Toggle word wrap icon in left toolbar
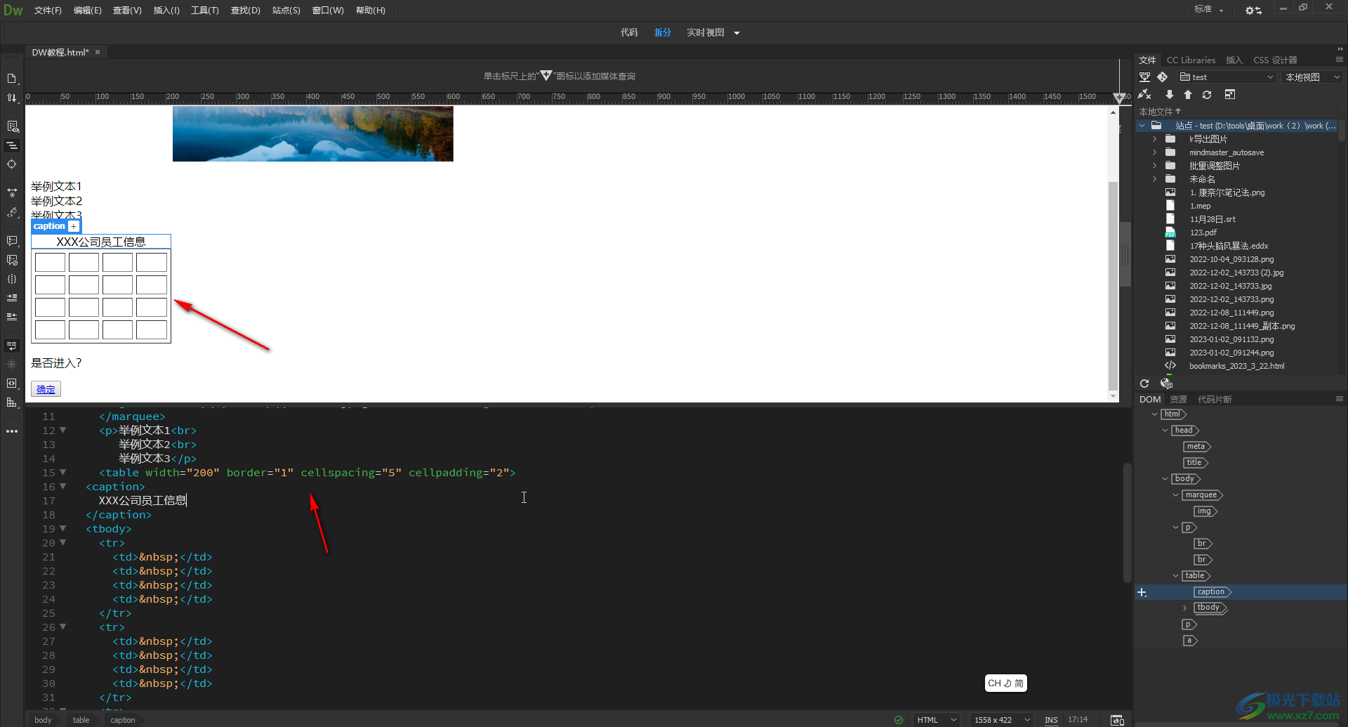This screenshot has height=727, width=1348. 12,346
